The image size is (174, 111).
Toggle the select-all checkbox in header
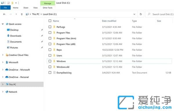point(50,21)
